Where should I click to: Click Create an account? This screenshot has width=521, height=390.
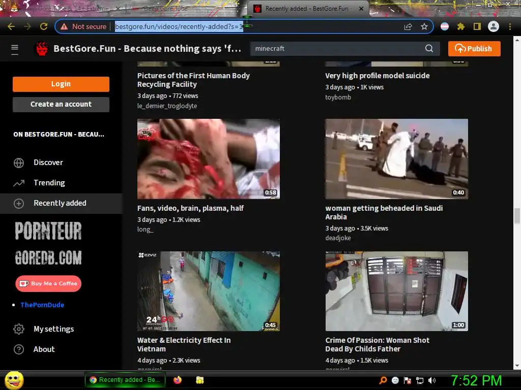pyautogui.click(x=61, y=104)
